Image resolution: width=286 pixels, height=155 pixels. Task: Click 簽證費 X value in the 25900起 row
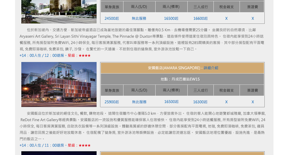tap(253, 102)
